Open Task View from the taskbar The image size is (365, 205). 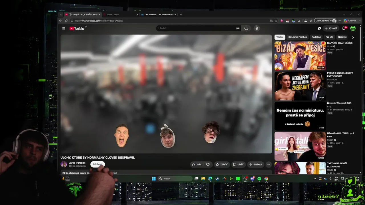coord(196,179)
